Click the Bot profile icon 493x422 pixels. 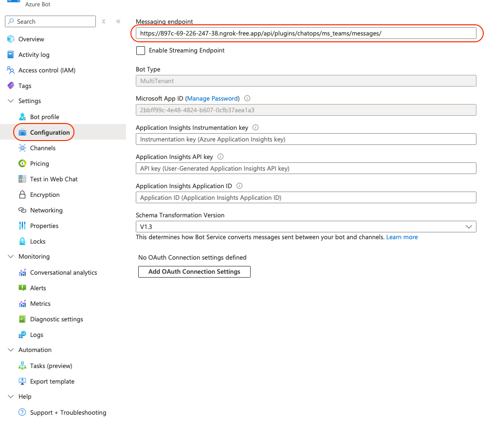[22, 117]
